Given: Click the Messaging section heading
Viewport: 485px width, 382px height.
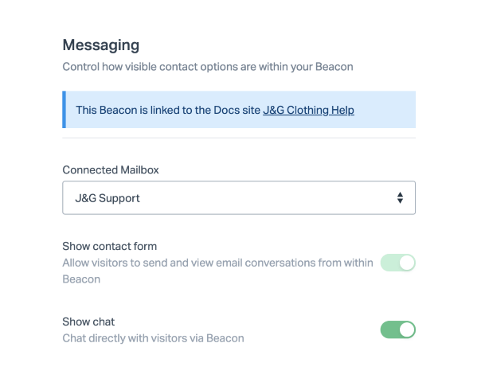Looking at the screenshot, I should 100,45.
